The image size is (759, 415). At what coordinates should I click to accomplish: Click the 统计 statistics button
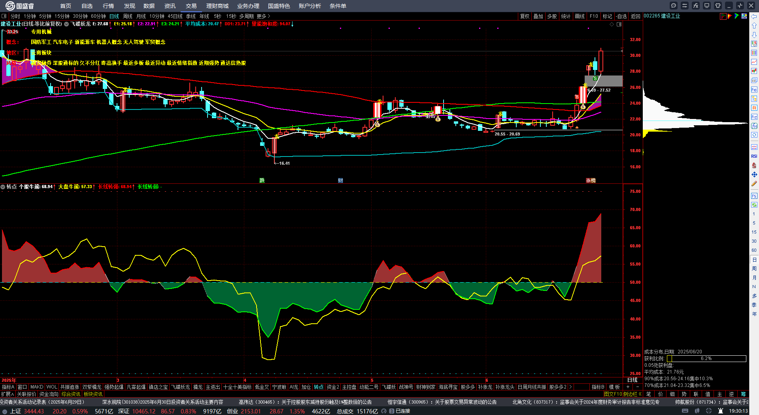click(566, 16)
